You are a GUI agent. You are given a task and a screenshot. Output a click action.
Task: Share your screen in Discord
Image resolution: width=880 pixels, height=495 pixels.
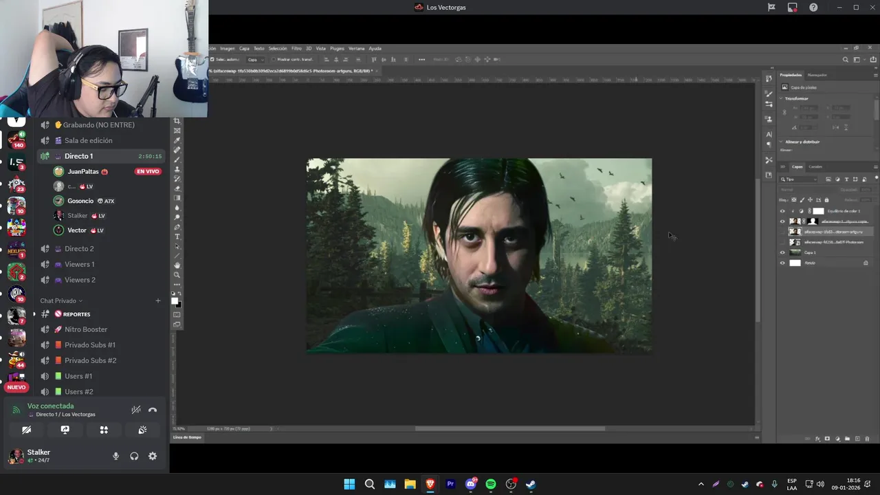65,430
